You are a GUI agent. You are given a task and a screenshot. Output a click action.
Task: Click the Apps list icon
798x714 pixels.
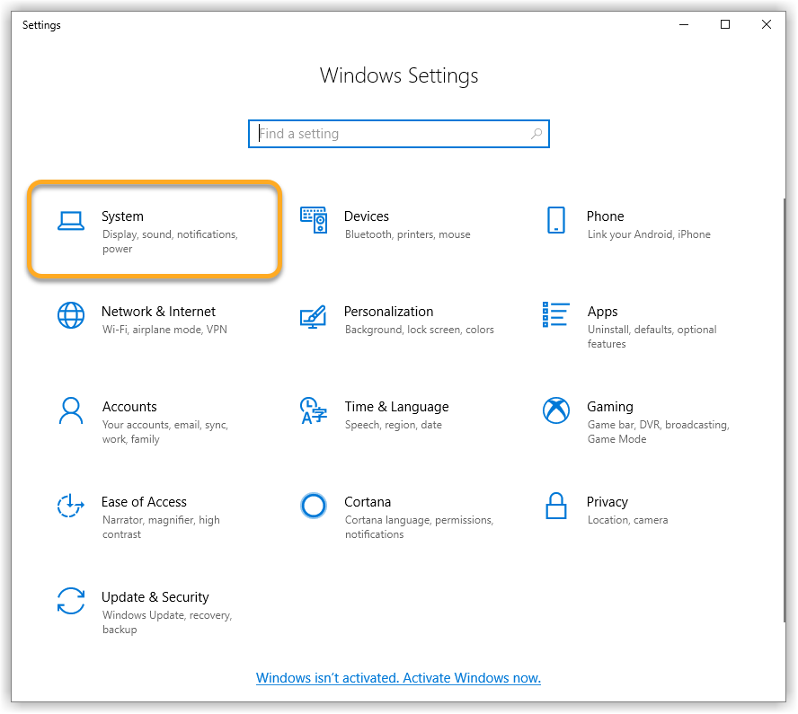[x=556, y=314]
